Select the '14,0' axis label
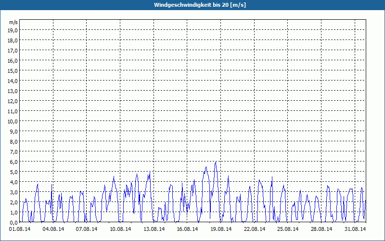 [x=13, y=81]
